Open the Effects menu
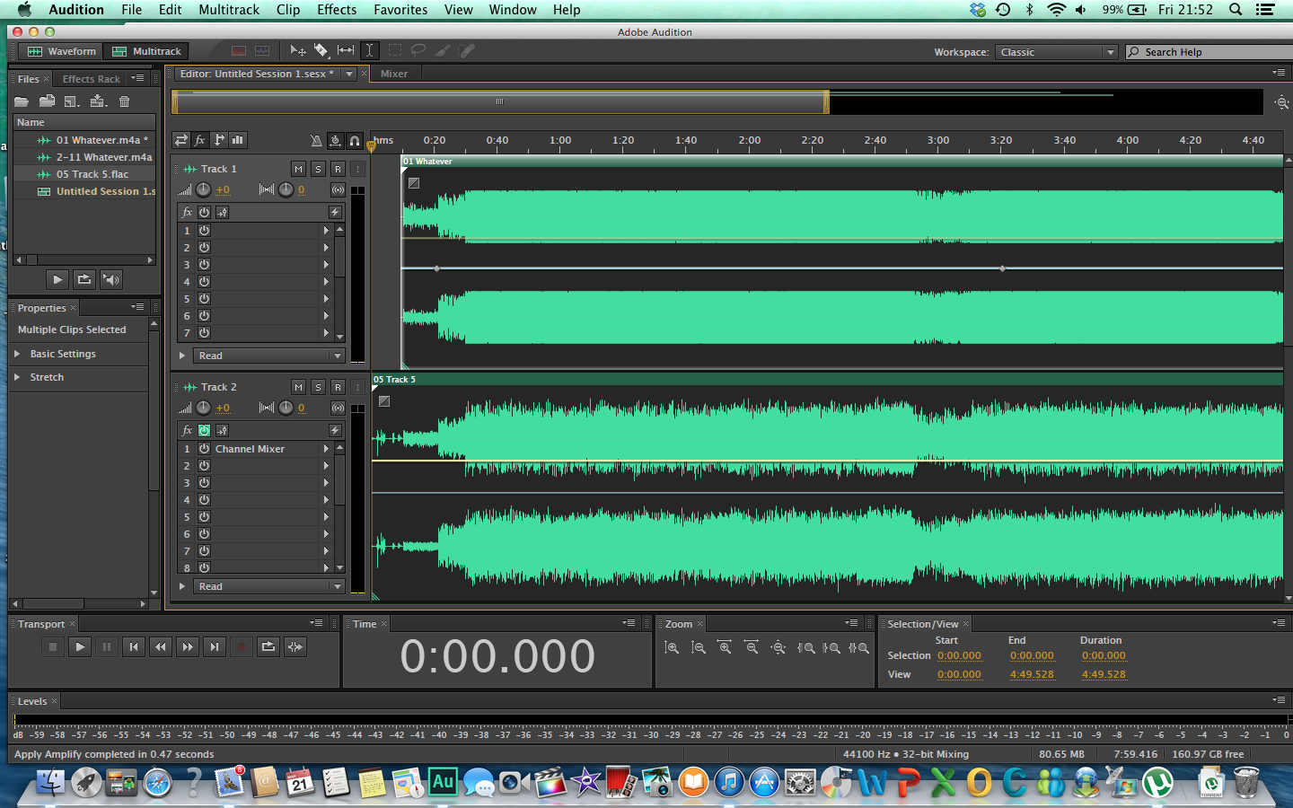This screenshot has height=808, width=1293. (x=337, y=10)
